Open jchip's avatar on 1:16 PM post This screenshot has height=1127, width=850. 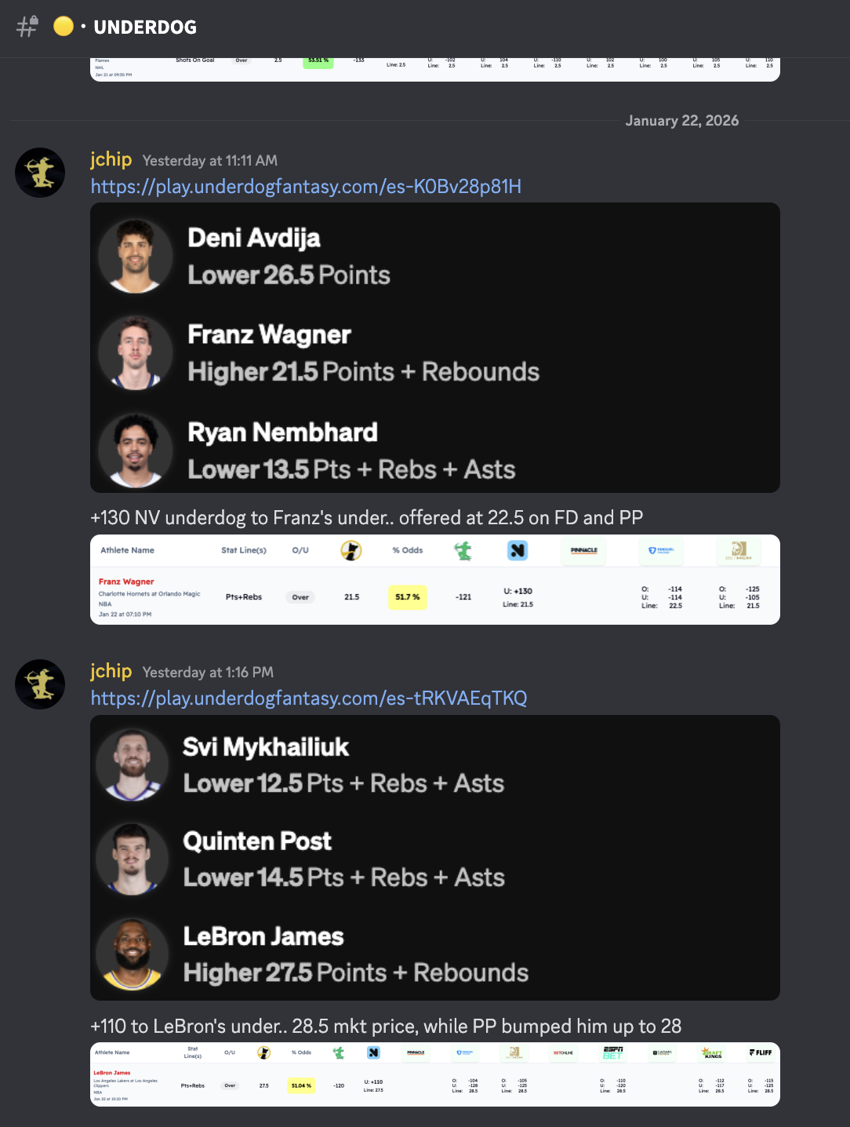click(40, 684)
